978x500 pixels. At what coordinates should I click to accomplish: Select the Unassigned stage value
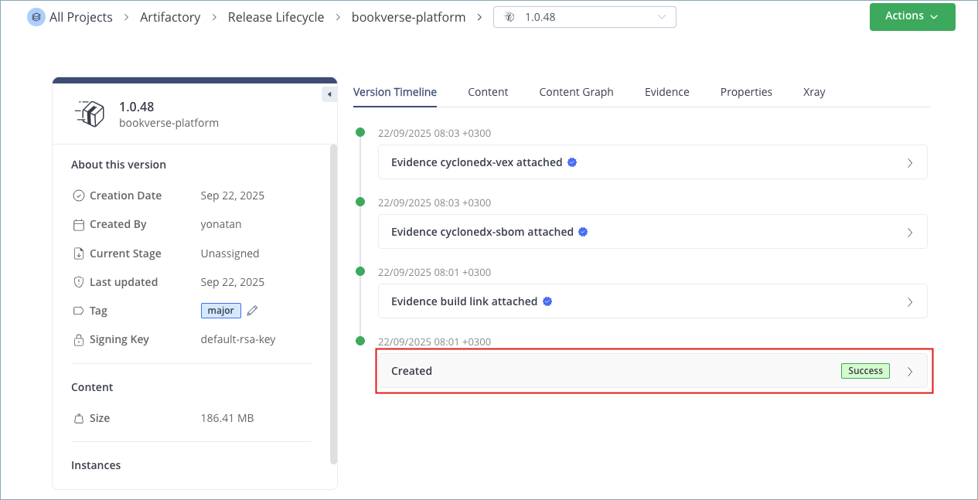click(230, 253)
